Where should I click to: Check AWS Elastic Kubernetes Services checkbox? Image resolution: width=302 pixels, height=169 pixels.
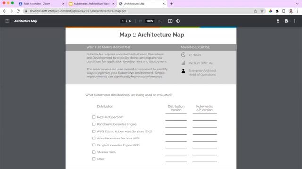94,131
